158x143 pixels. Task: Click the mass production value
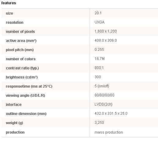point(109,132)
